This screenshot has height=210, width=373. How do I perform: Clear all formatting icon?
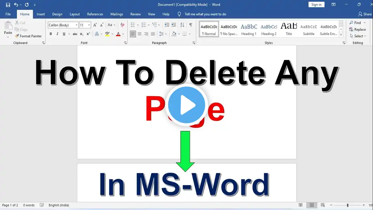click(x=122, y=25)
